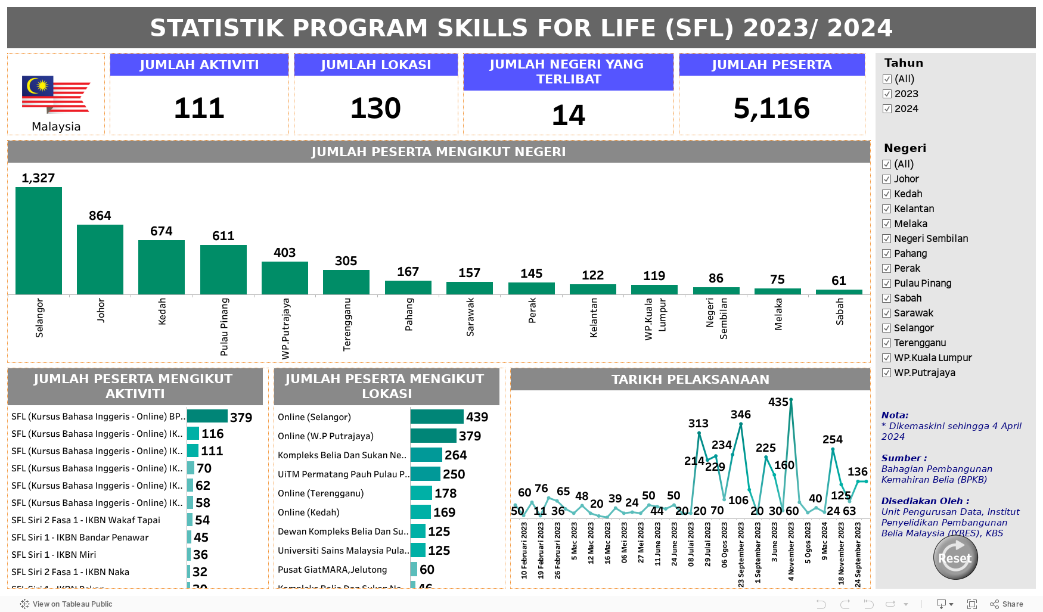Click the JUMLAH PESERTA MENGIKUT NEGERI header
The image size is (1043, 612).
tap(439, 152)
